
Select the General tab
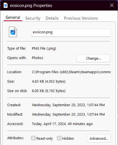[x=13, y=17]
